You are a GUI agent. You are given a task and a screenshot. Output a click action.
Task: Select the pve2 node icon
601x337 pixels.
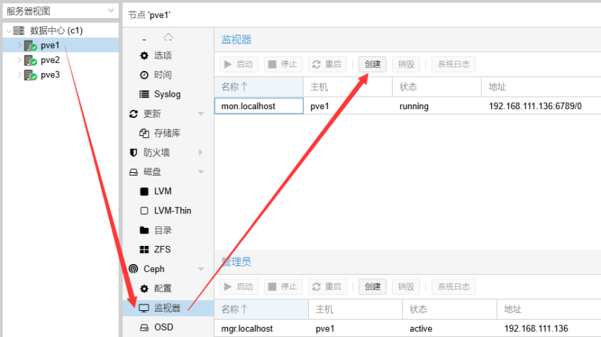point(30,60)
